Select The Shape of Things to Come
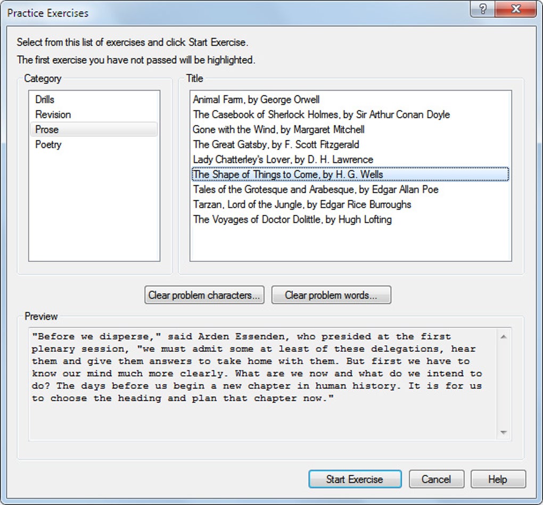543x505 pixels. click(x=350, y=174)
